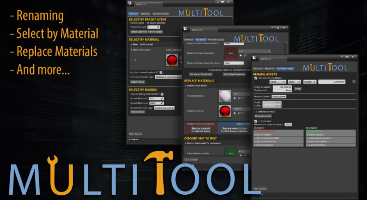Collapse Materials to Select array

131,50
